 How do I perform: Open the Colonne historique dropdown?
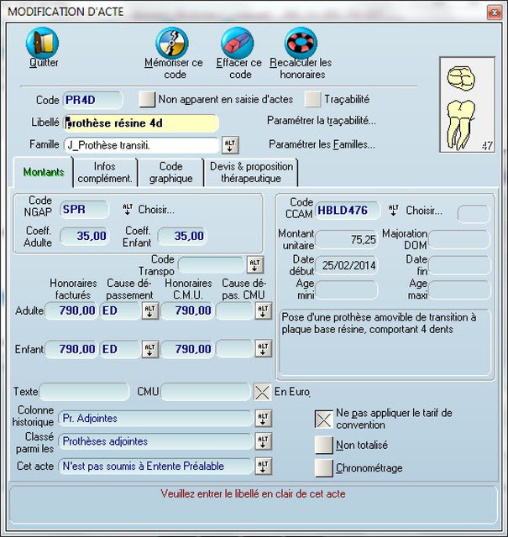(x=263, y=418)
